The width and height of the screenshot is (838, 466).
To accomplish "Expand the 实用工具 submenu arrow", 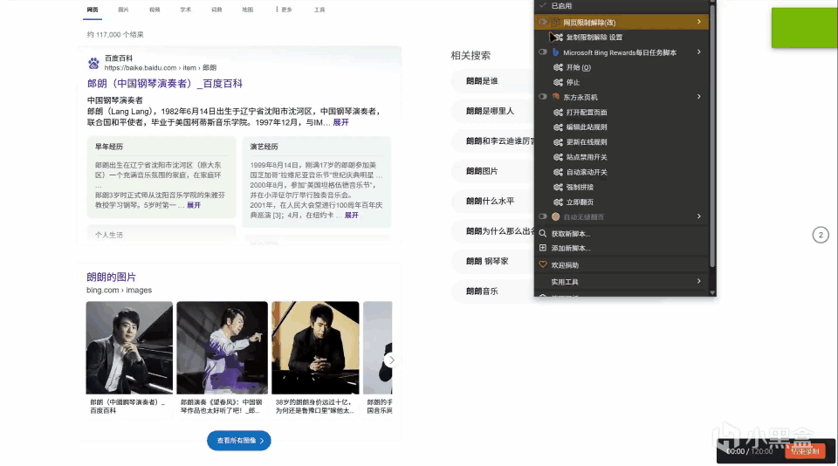I will pos(699,281).
